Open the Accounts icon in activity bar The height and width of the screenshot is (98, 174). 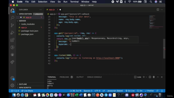pos(12,78)
